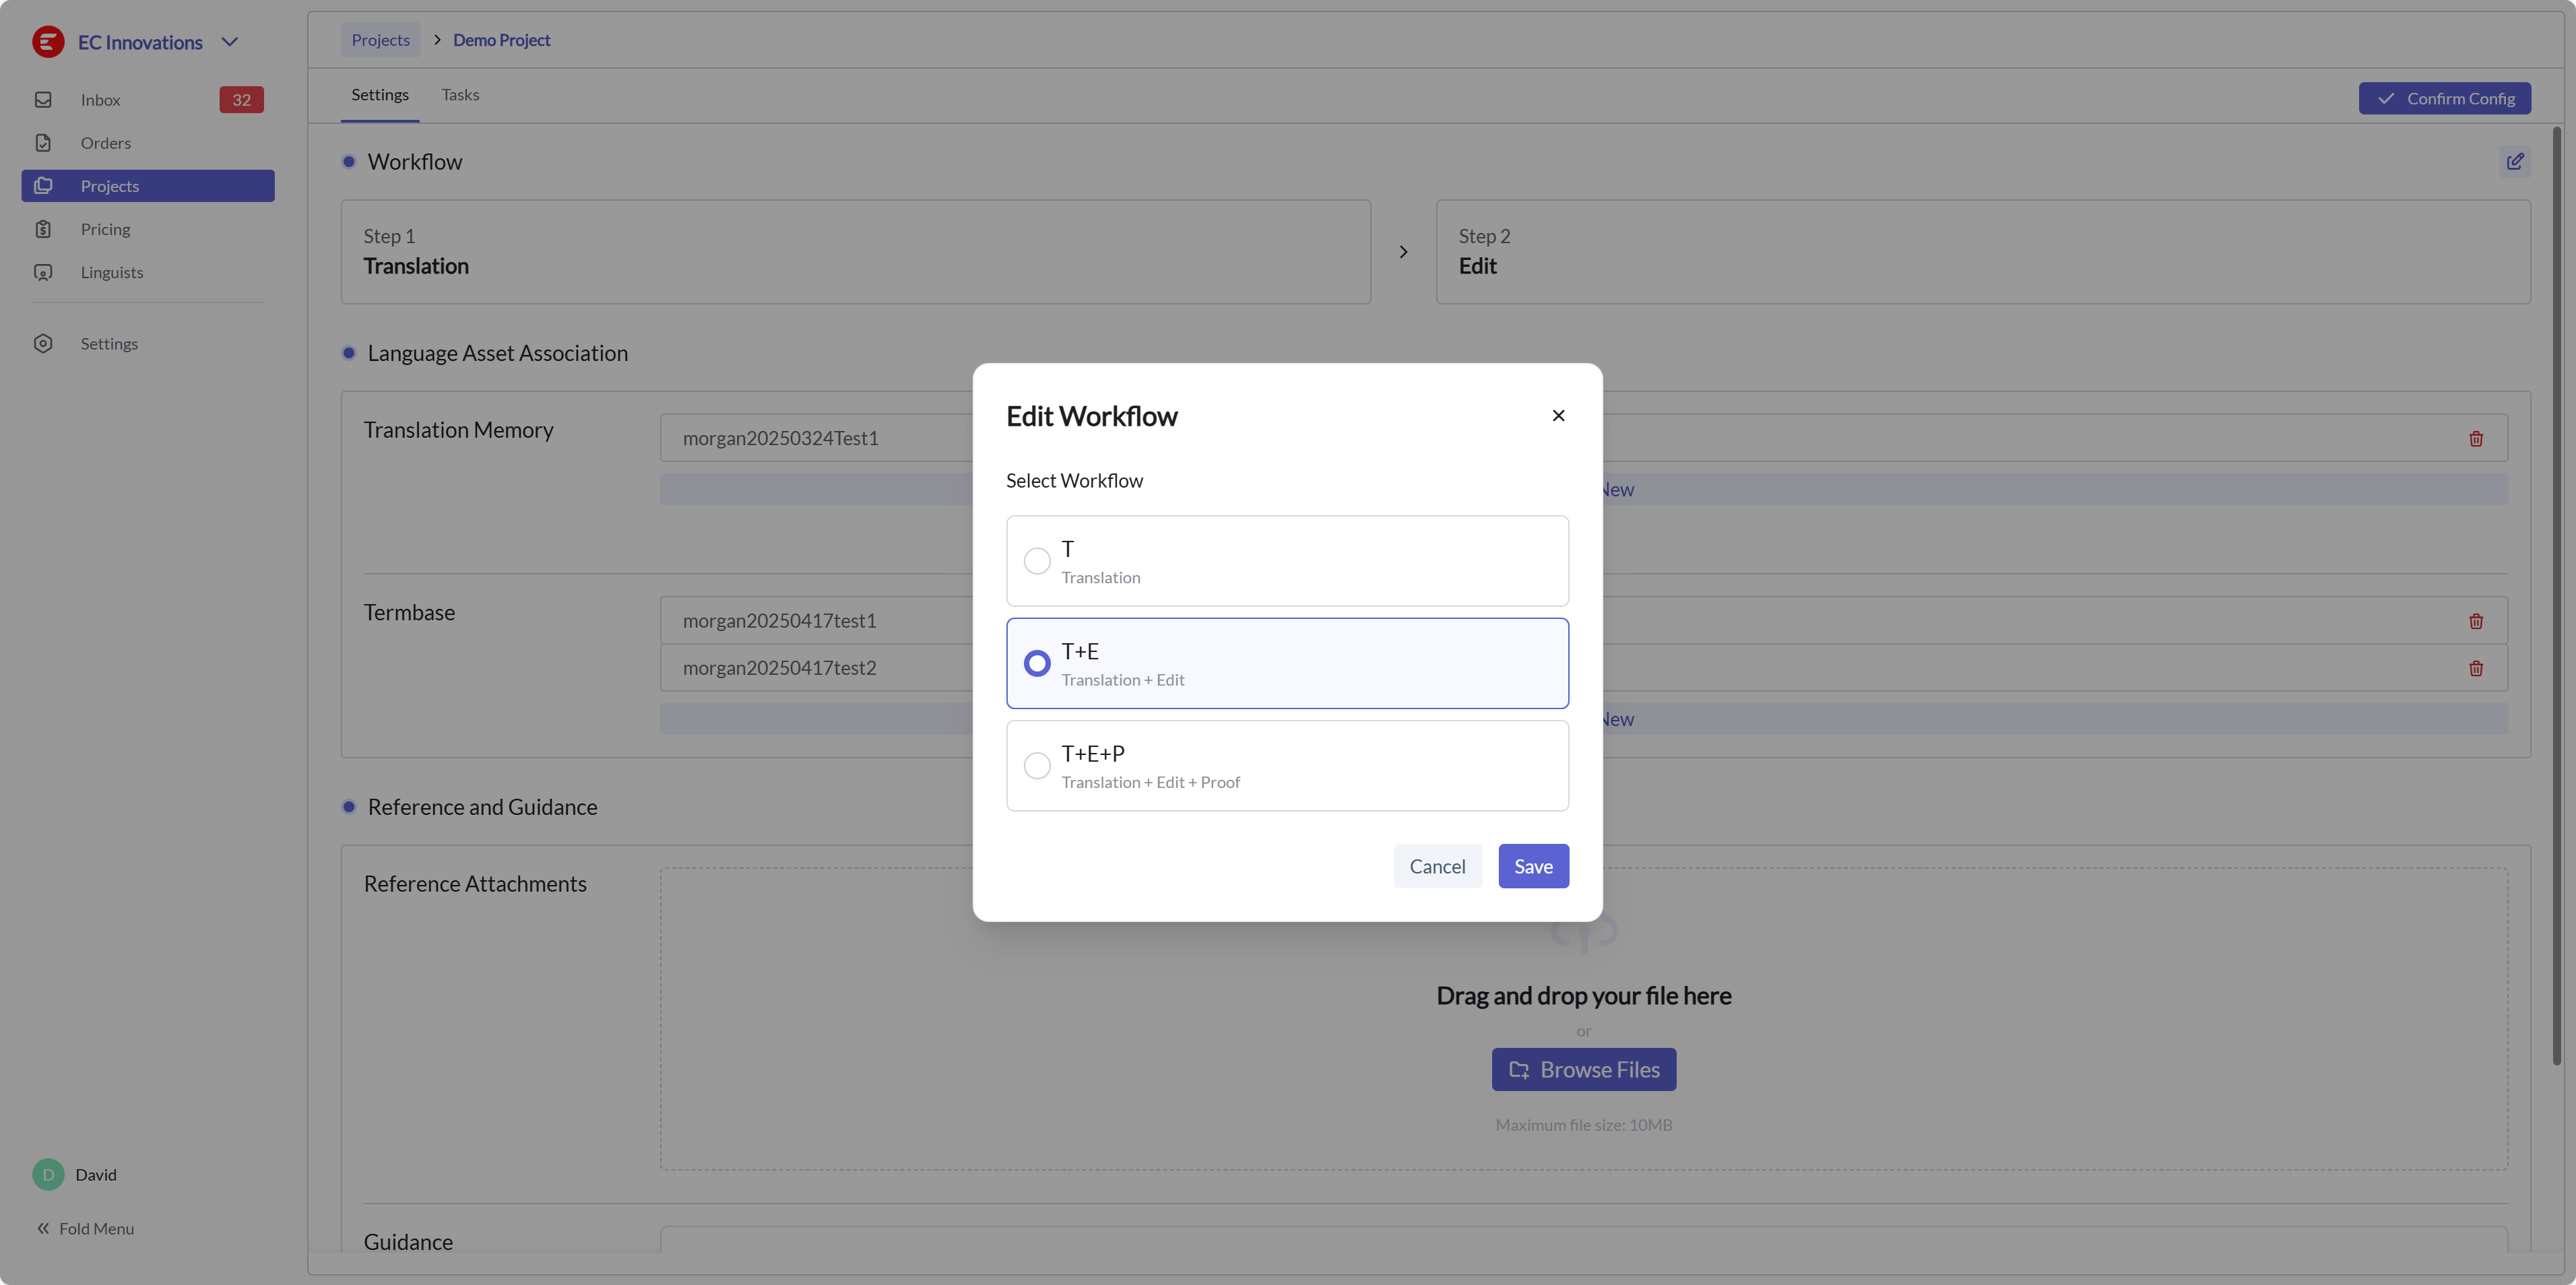Click the arrow between Step 1 and Step 2
Image resolution: width=2576 pixels, height=1285 pixels.
[1403, 252]
